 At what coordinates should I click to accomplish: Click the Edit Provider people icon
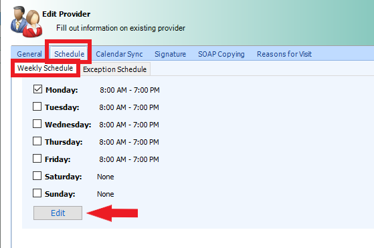pyautogui.click(x=27, y=21)
